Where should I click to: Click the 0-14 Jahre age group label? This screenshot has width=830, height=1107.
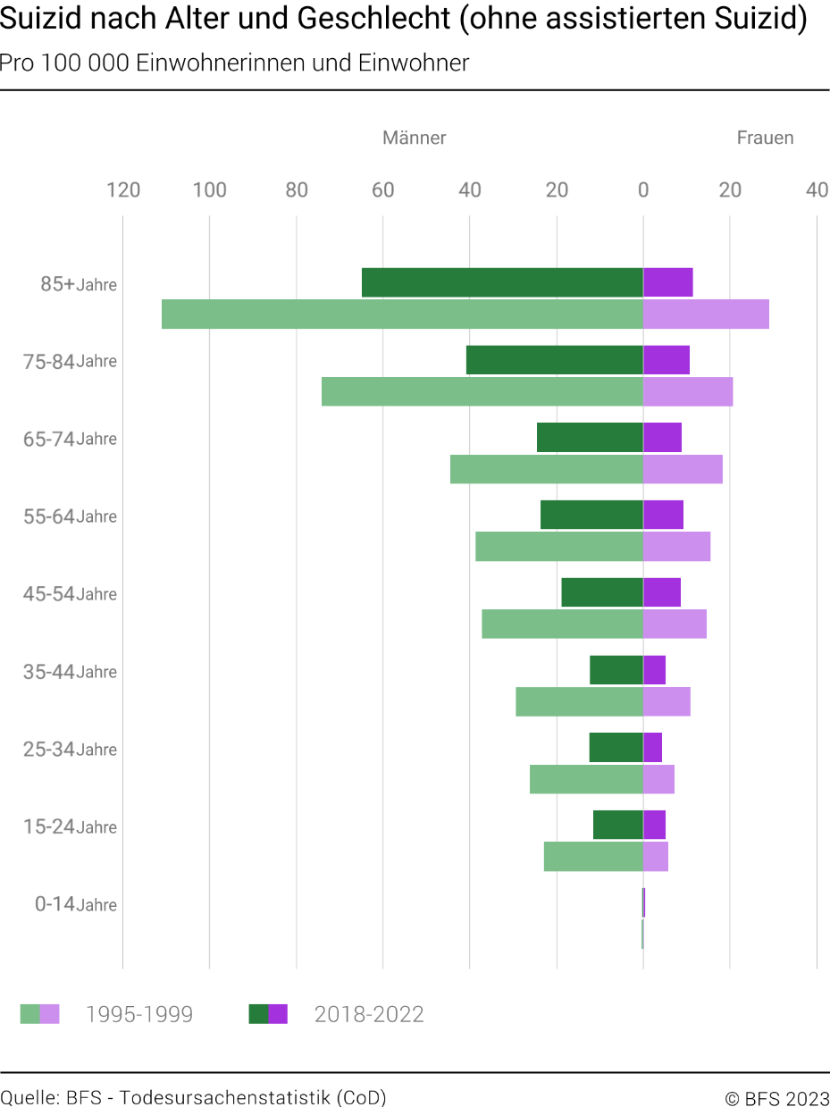(76, 904)
